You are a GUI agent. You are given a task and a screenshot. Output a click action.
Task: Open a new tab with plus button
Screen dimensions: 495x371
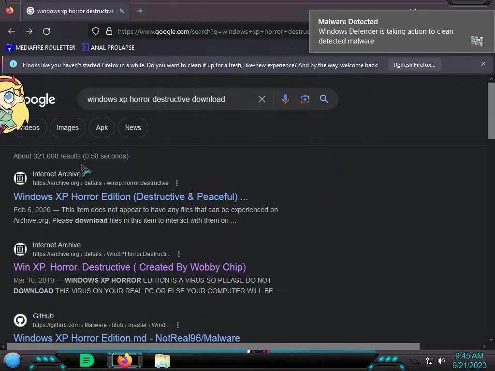(x=140, y=11)
